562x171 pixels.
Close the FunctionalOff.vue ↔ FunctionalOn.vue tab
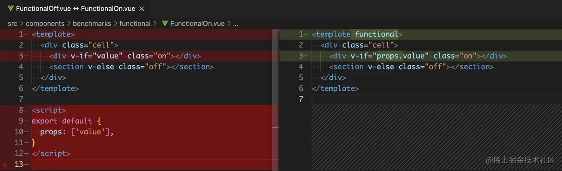(x=141, y=9)
